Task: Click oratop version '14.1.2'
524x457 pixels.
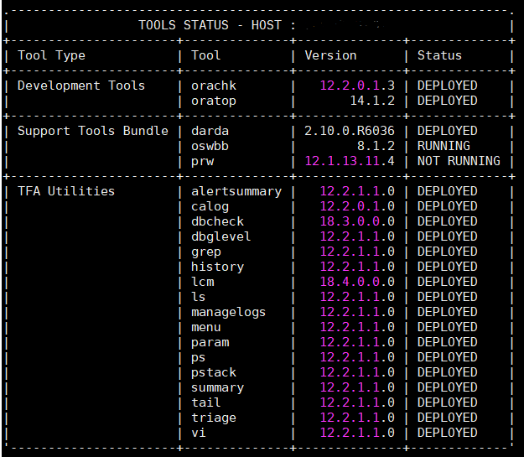Action: pyautogui.click(x=372, y=101)
